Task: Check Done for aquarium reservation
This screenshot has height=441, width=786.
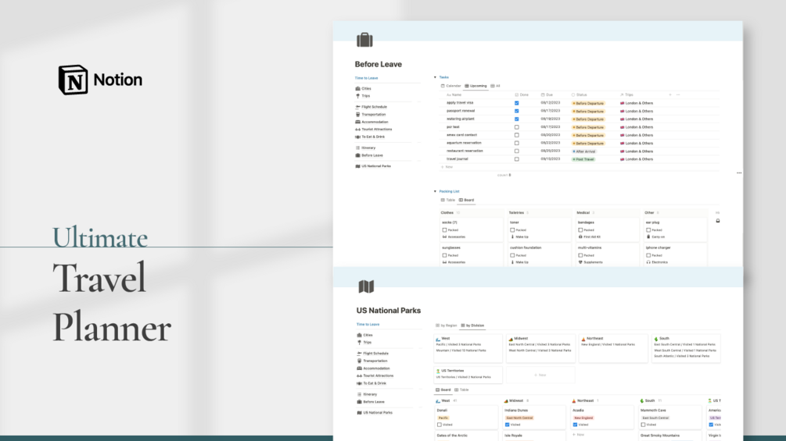Action: click(x=516, y=143)
